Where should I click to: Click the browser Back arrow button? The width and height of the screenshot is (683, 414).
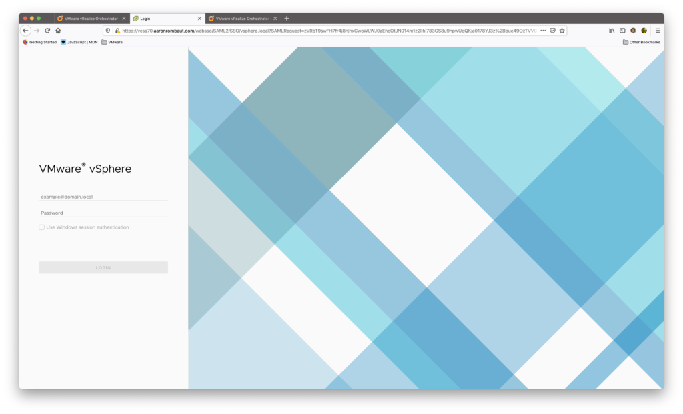(x=26, y=31)
